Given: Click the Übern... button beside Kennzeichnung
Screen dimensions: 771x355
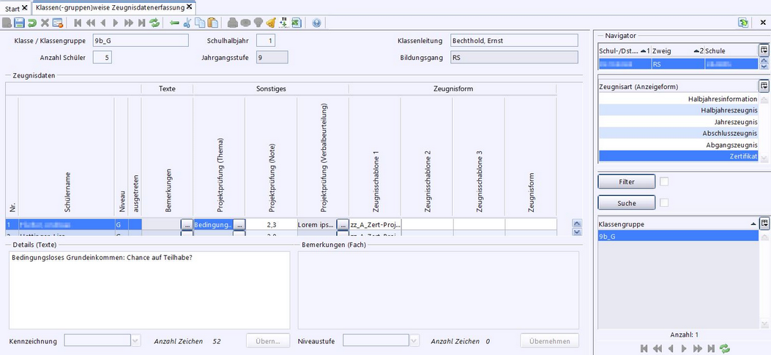Looking at the screenshot, I should click(x=267, y=341).
